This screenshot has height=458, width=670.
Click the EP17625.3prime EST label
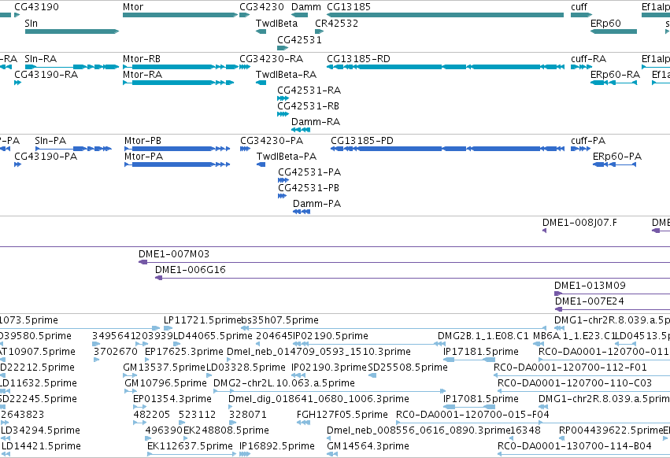[x=183, y=352]
